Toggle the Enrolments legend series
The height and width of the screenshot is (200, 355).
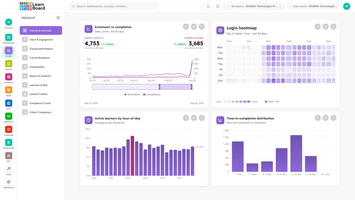click(132, 94)
